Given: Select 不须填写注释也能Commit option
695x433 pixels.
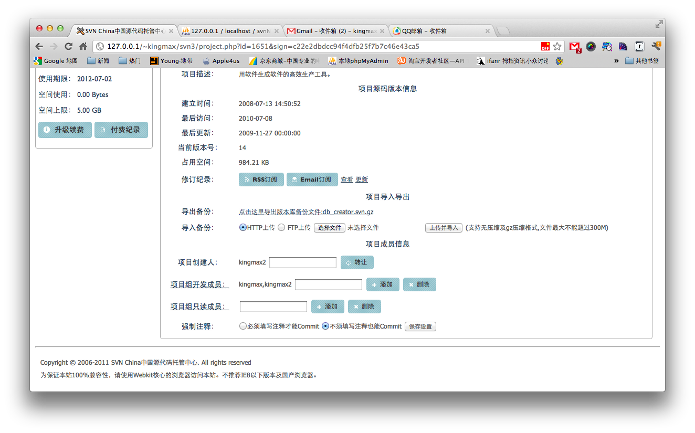Looking at the screenshot, I should point(325,326).
